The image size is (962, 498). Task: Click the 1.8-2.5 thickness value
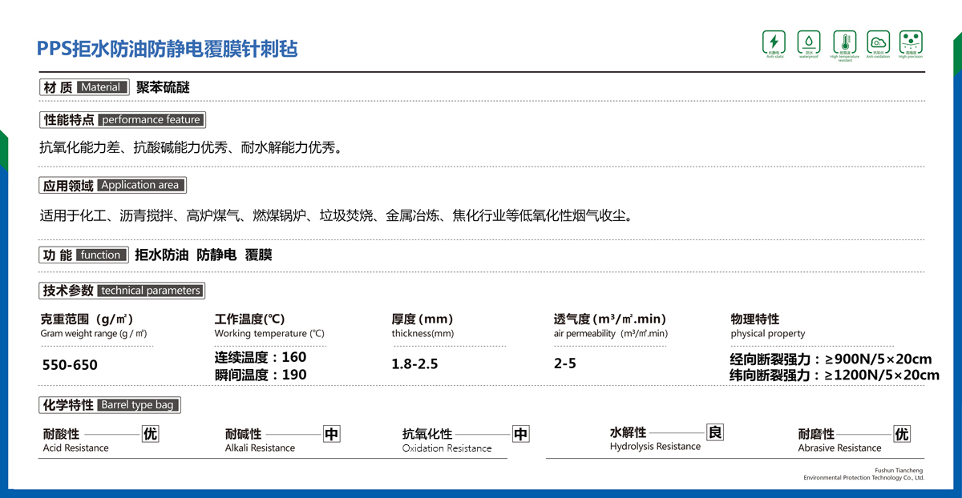[x=414, y=364]
